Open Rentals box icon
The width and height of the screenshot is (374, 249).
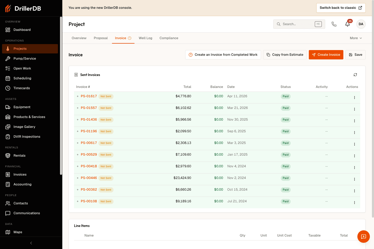tap(8, 156)
